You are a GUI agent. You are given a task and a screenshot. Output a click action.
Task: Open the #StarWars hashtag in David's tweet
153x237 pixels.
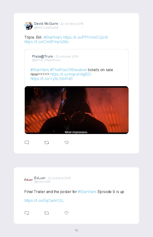point(53,37)
